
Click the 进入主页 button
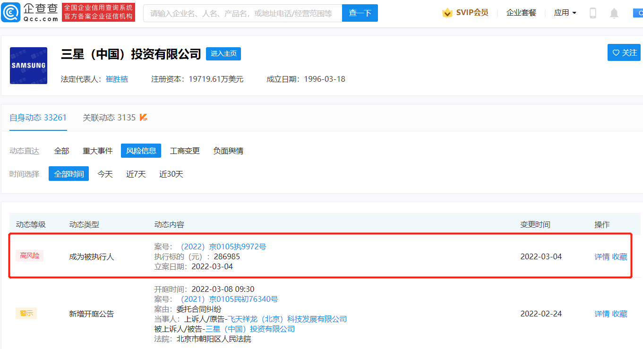pyautogui.click(x=223, y=53)
